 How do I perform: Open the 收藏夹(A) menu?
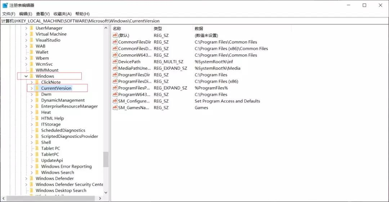click(62, 14)
